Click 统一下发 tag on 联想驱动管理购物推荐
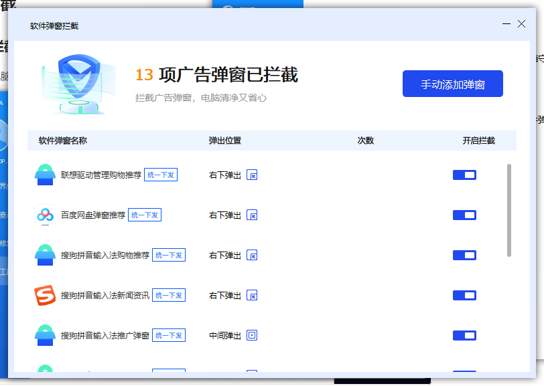This screenshot has width=544, height=386. [161, 175]
